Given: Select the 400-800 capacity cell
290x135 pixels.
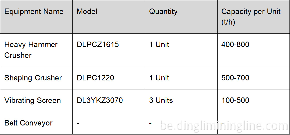Looking at the screenshot, I should pos(235,45).
